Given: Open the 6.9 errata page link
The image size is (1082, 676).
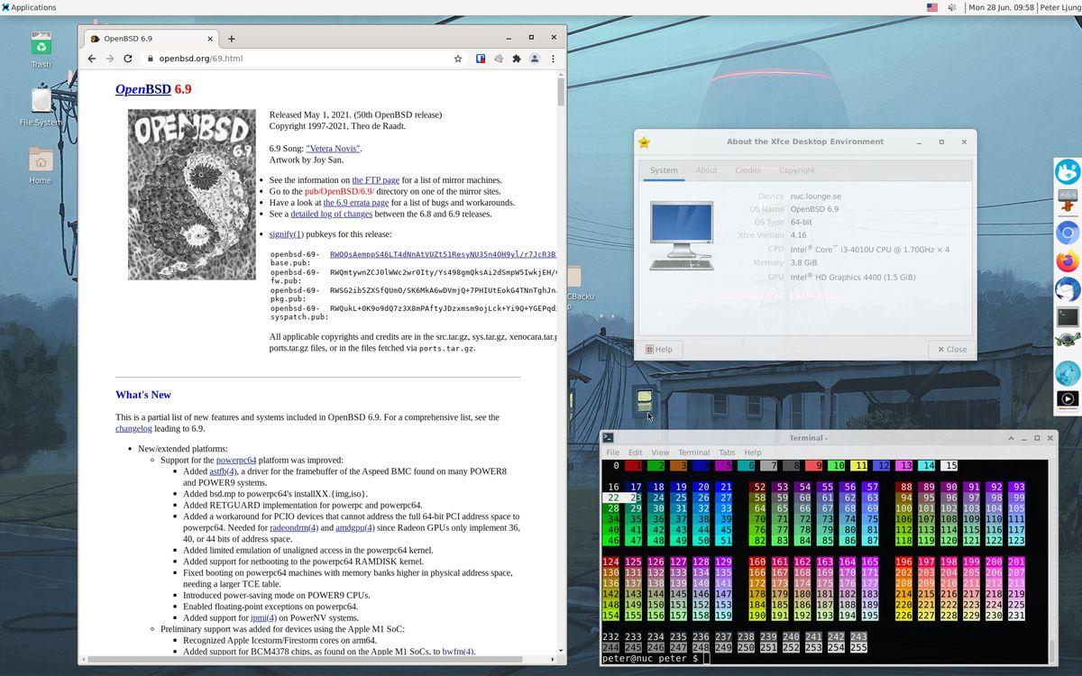Looking at the screenshot, I should [356, 203].
